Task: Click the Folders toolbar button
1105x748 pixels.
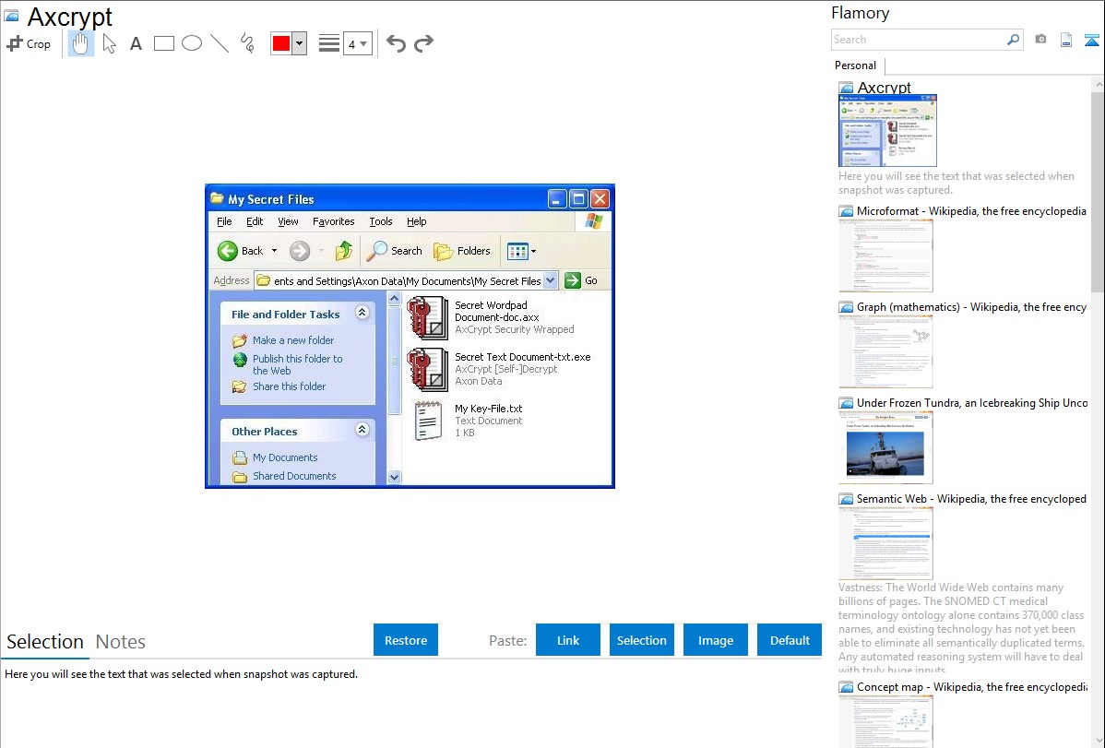Action: 462,250
